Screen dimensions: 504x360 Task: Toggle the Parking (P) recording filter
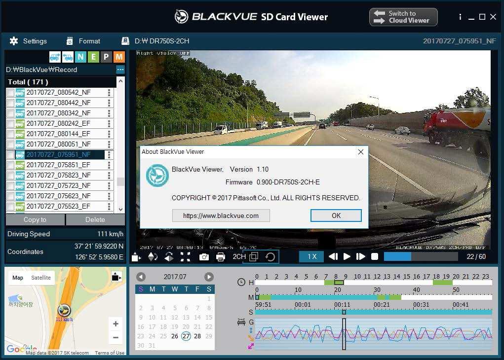tap(106, 57)
